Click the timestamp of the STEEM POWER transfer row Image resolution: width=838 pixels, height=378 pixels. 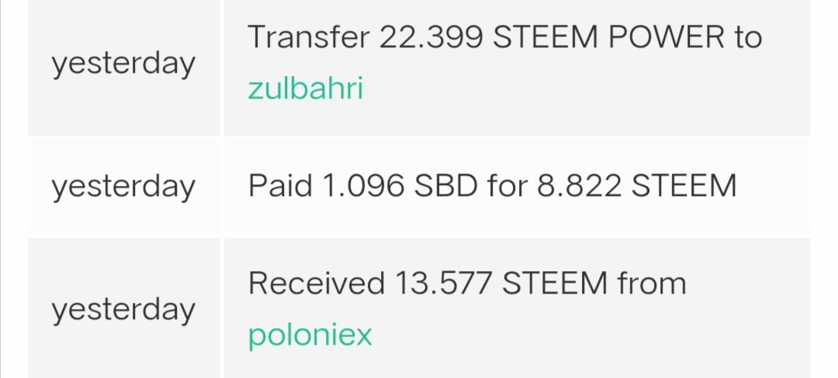click(x=123, y=64)
